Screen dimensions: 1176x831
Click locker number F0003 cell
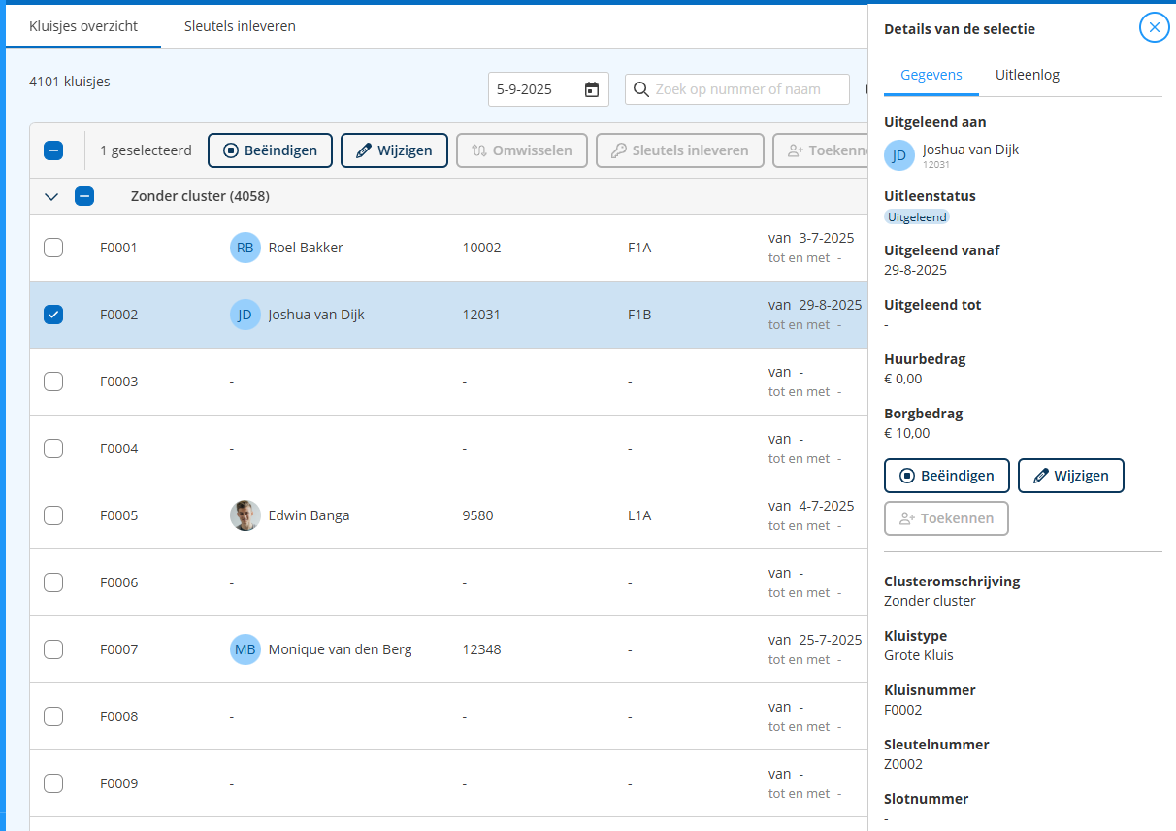[118, 382]
